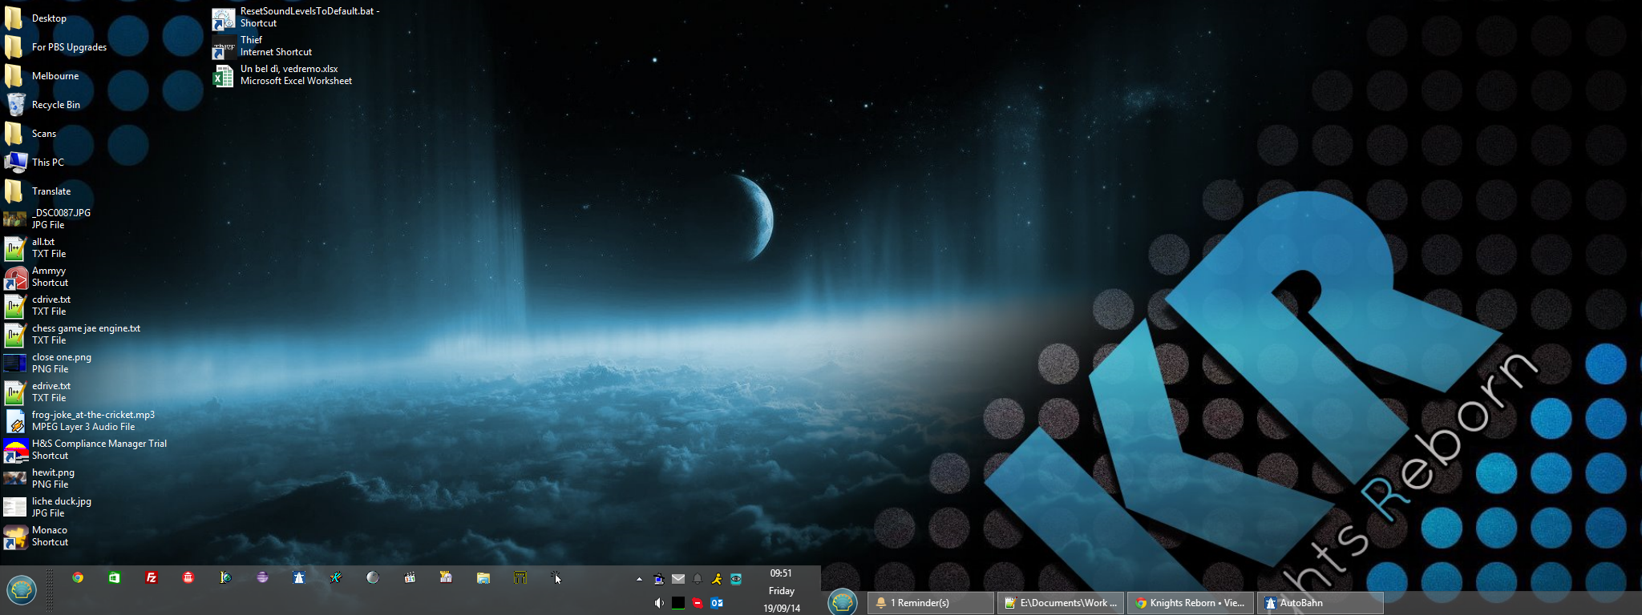This screenshot has width=1642, height=615.
Task: Click the red round building taskbar icon
Action: coord(188,577)
